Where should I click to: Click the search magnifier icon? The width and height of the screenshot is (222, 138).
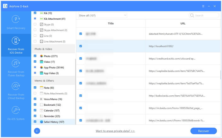click(x=192, y=15)
